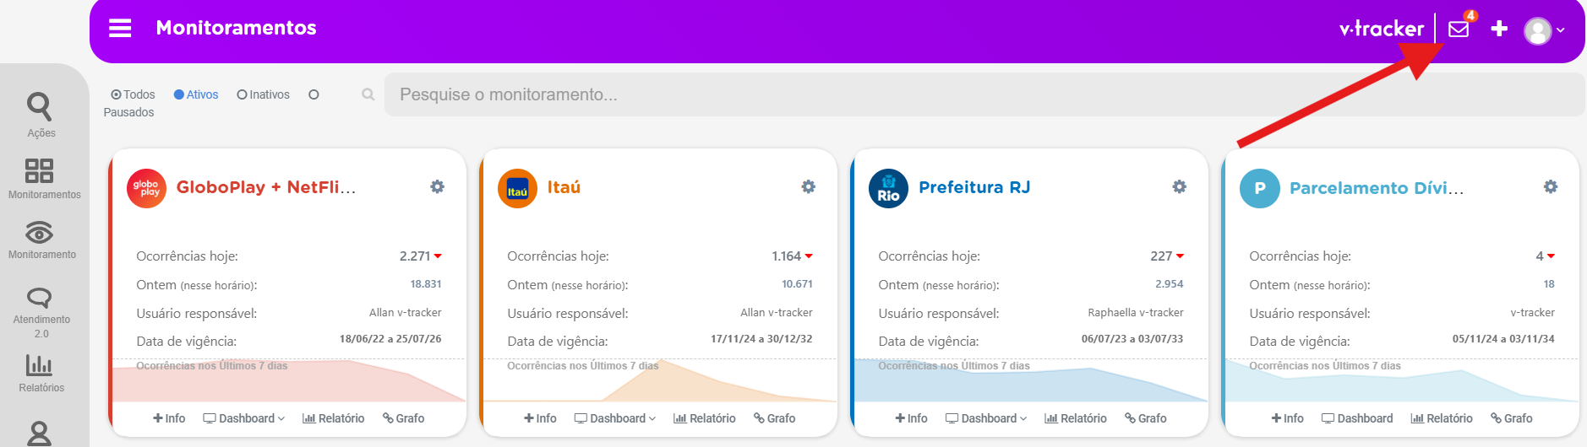Click Itaú 7-day occurrences chart
1587x447 pixels.
660,380
